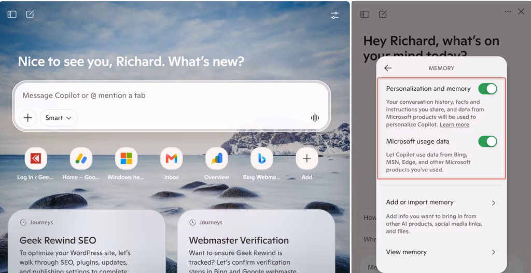This screenshot has width=531, height=273.
Task: Click the Learn more link
Action: (454, 125)
